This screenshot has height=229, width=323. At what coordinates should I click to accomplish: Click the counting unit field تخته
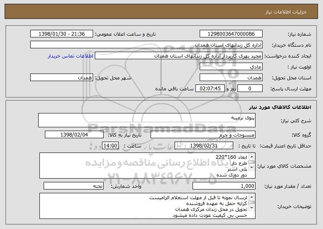tap(73, 186)
